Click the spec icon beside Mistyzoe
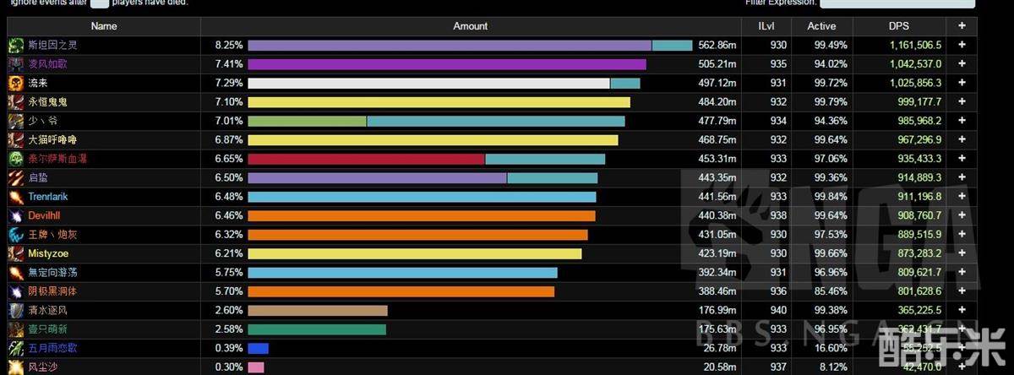This screenshot has height=375, width=1014. [x=16, y=253]
